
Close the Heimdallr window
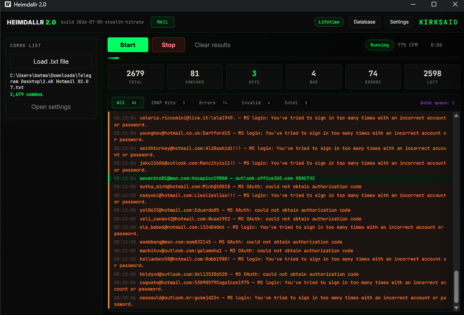tap(455, 4)
